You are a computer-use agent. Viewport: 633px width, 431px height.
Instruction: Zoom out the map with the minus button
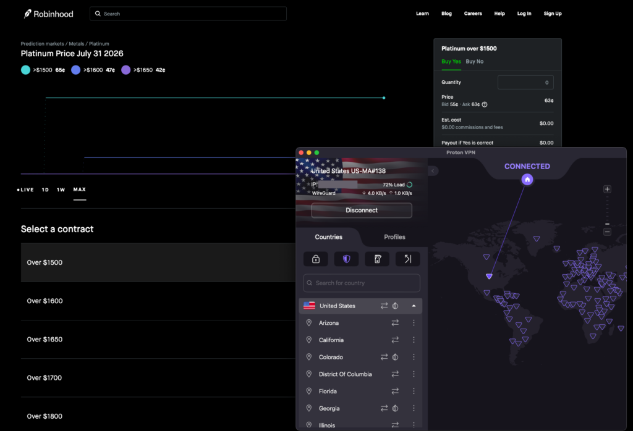[607, 232]
